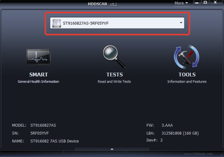Image resolution: width=224 pixels, height=157 pixels.
Task: Maximize the HDDScan window
Action: (x=205, y=2)
